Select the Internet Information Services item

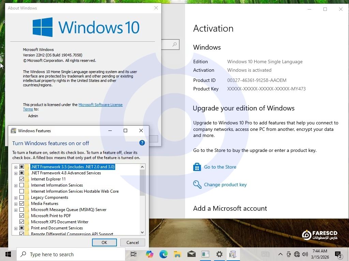tap(57, 185)
